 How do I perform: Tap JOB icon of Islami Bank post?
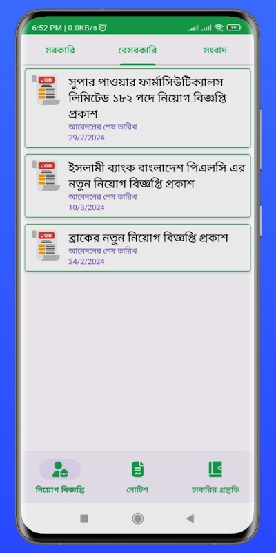(46, 176)
